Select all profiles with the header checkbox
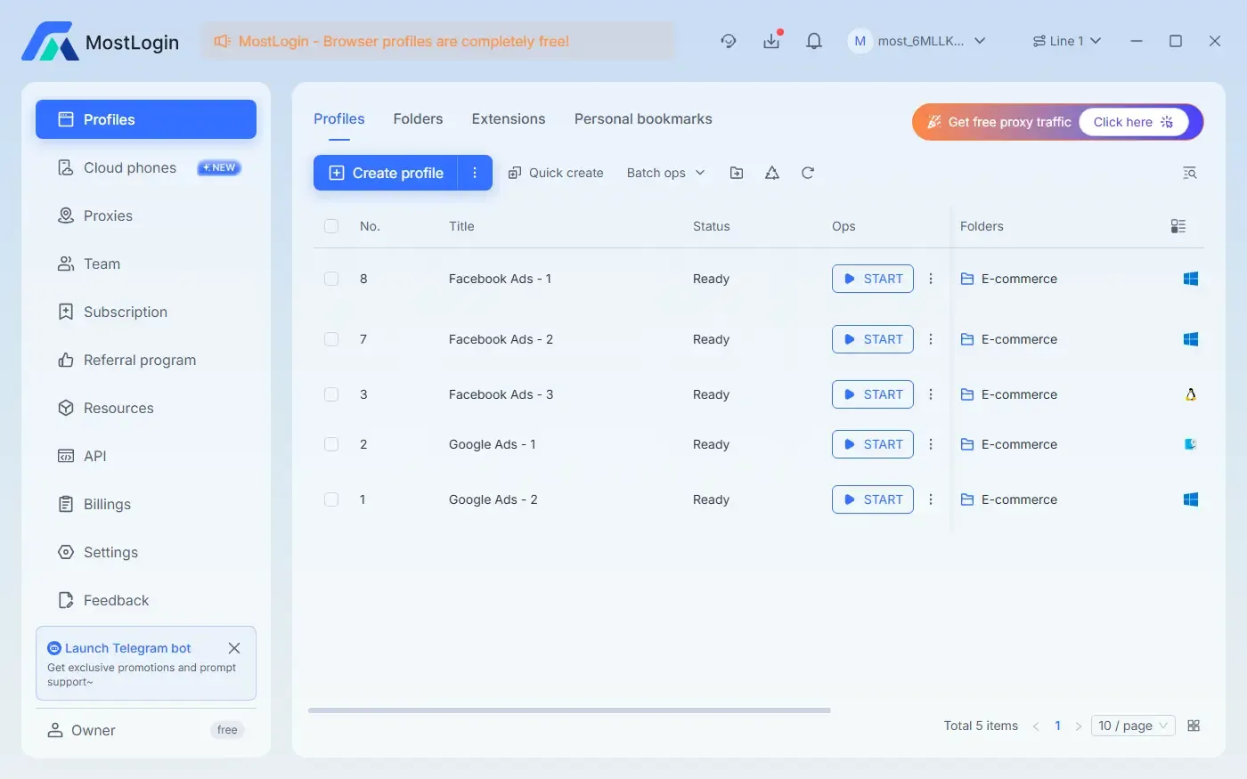This screenshot has height=779, width=1247. pyautogui.click(x=331, y=226)
